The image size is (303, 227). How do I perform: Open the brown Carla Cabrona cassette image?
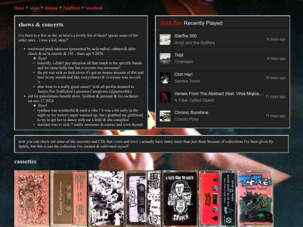[x=69, y=198]
